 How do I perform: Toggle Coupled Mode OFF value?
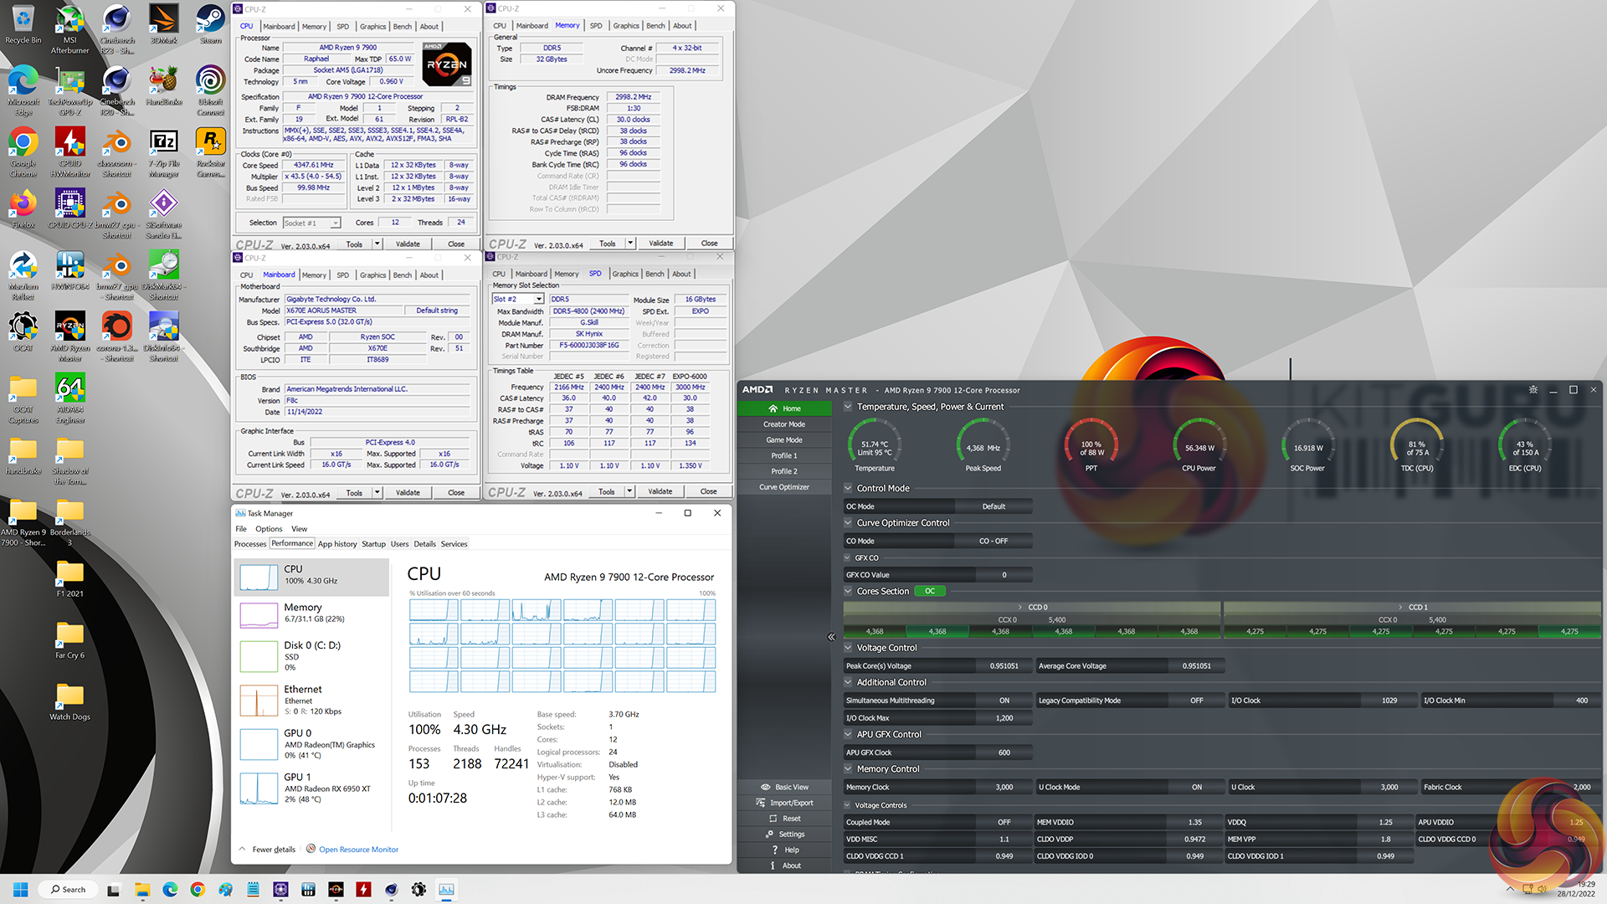(x=1004, y=822)
